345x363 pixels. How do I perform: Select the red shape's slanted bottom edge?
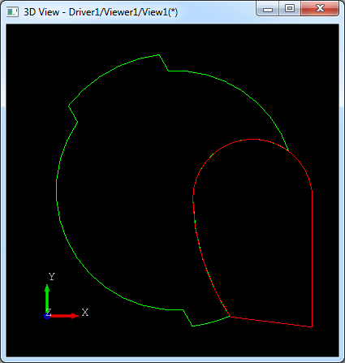(270, 322)
